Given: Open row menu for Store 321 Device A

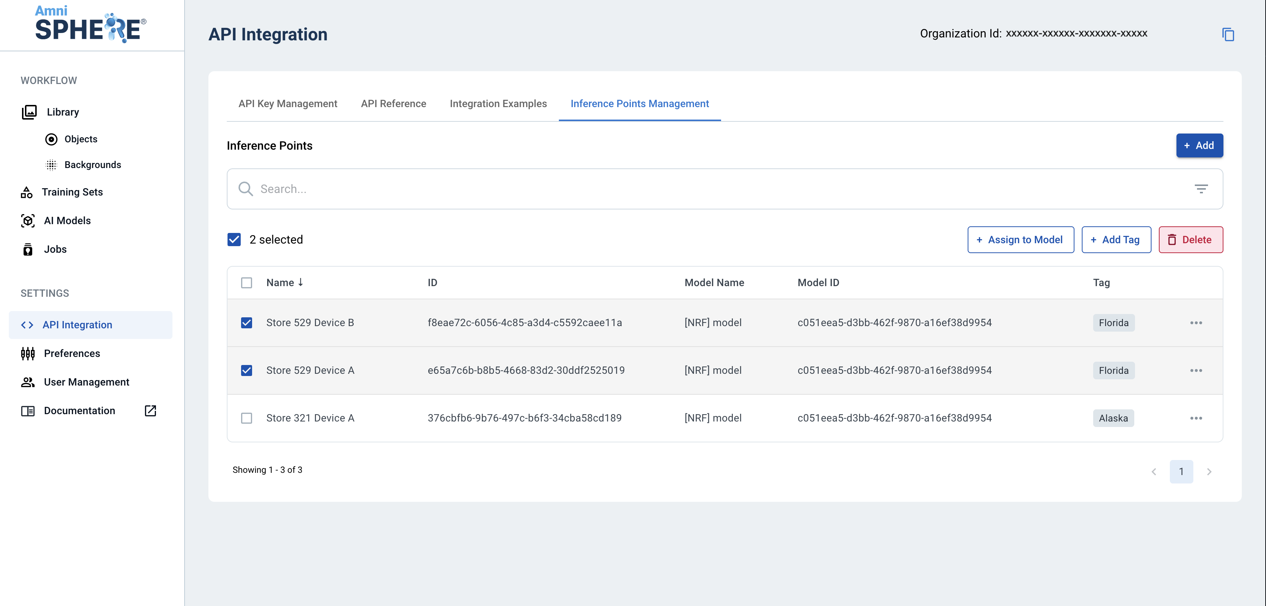Looking at the screenshot, I should 1196,418.
